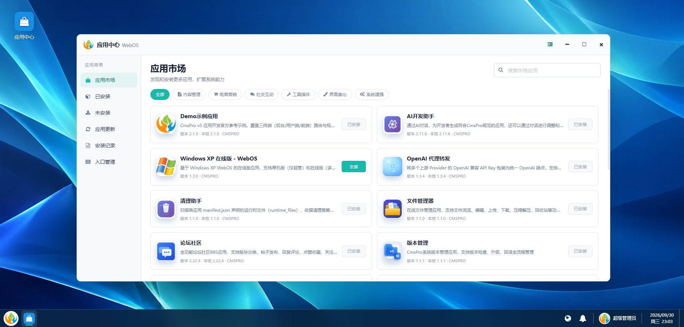Click the Windows XP 在线版 - WebOS title
The image size is (684, 327).
coord(219,159)
